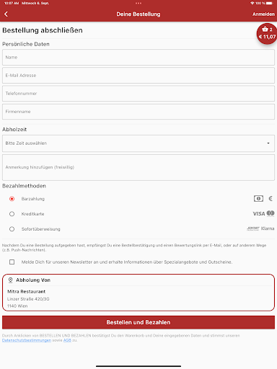Tap the three dots at the top center
Viewport: 277px width, 369px height.
pos(138,4)
